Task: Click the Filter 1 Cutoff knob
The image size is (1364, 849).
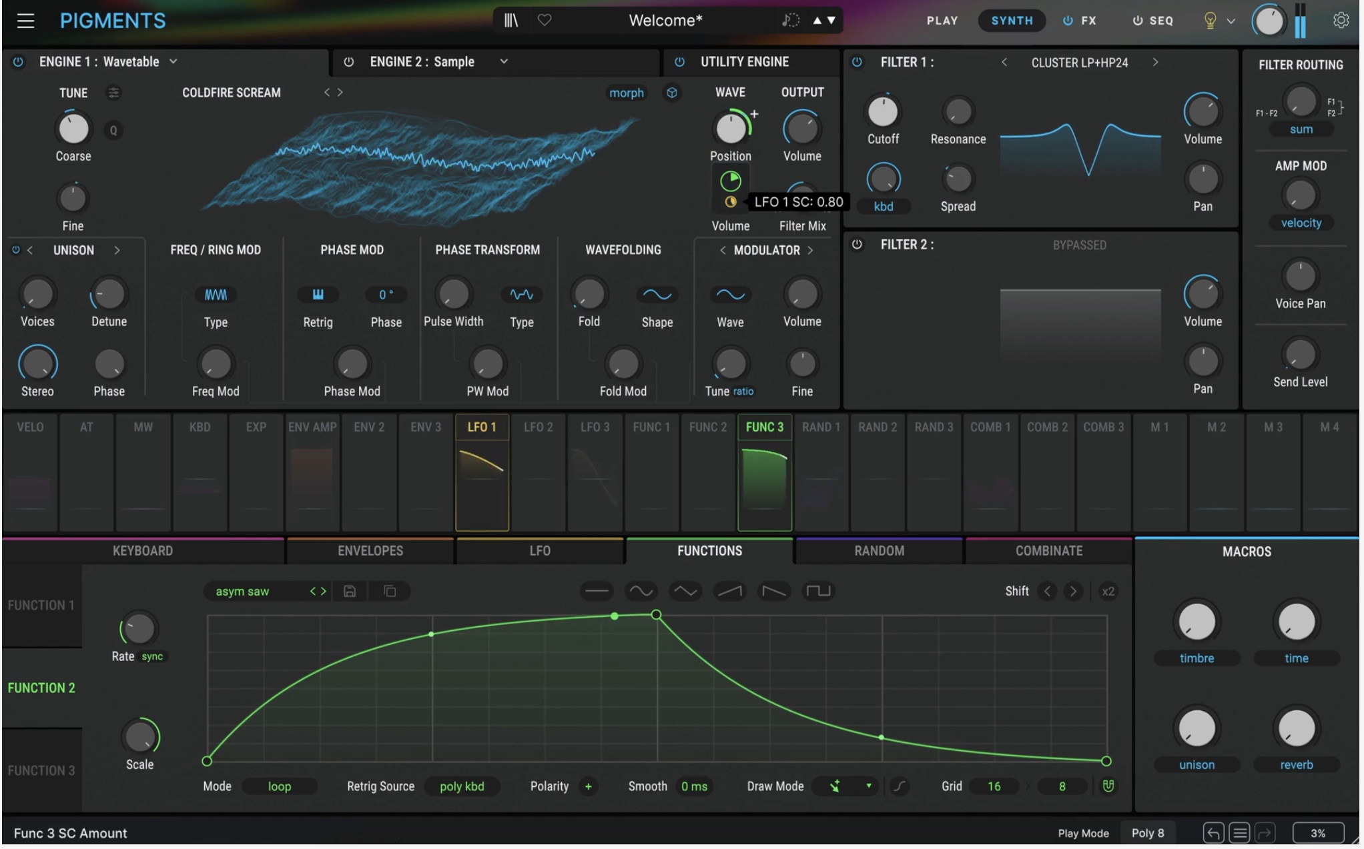Action: [x=882, y=112]
